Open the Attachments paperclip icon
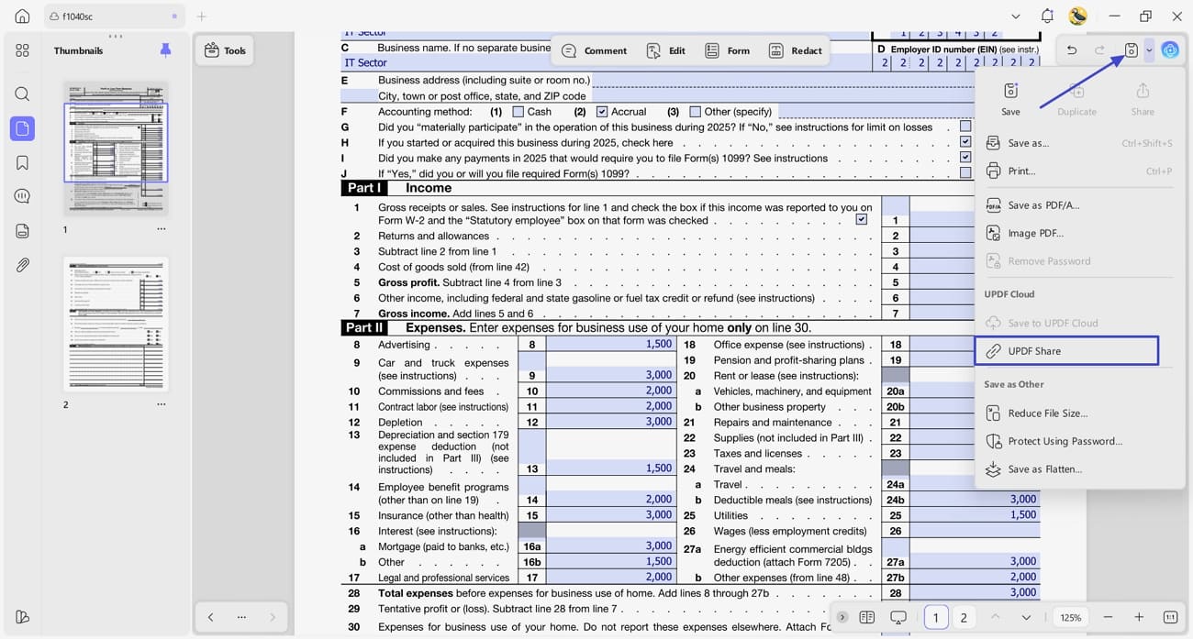The height and width of the screenshot is (639, 1193). pos(22,265)
